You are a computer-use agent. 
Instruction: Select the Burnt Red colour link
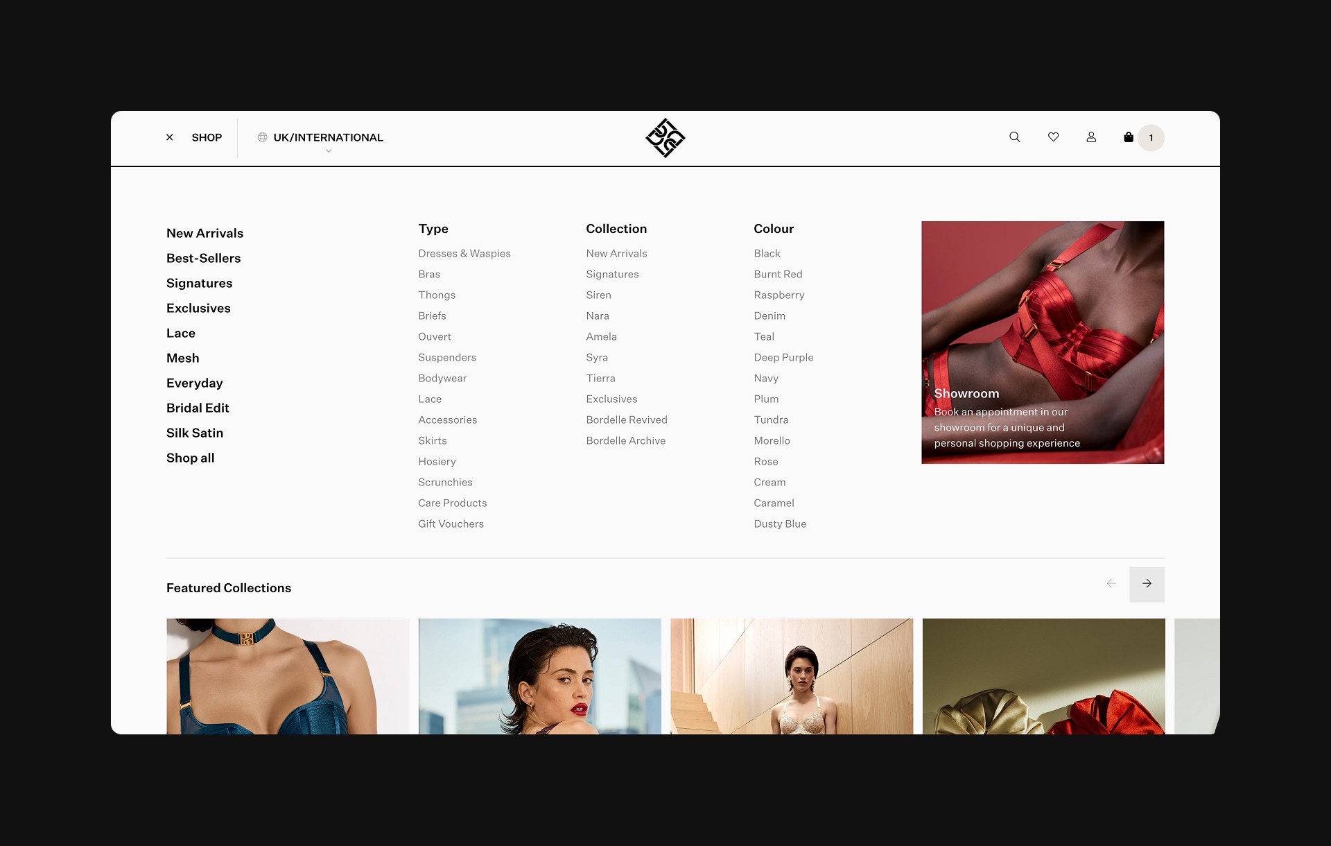tap(778, 275)
